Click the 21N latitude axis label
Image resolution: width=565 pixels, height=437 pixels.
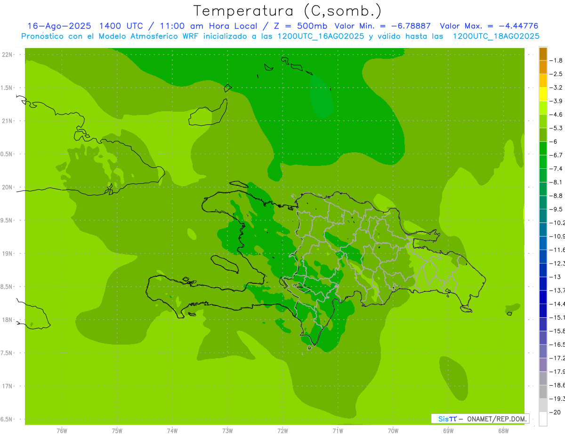click(x=8, y=121)
